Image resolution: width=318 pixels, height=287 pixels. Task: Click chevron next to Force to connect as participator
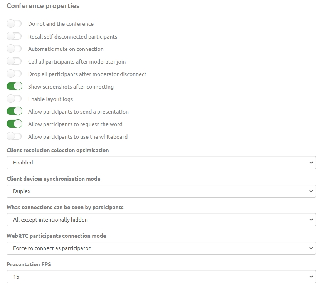[x=311, y=248]
